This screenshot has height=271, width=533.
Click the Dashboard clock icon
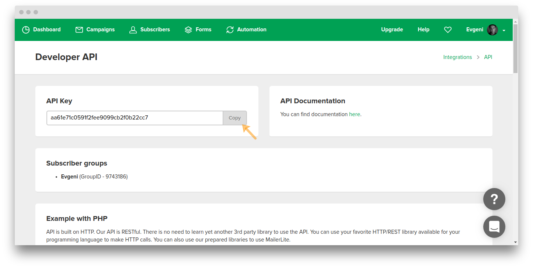pos(26,29)
